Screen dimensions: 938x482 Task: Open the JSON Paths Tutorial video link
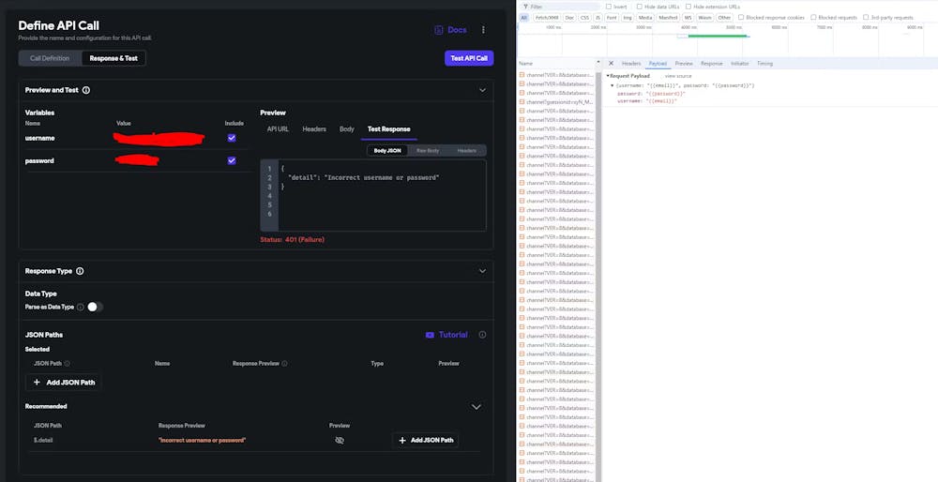[x=446, y=335]
